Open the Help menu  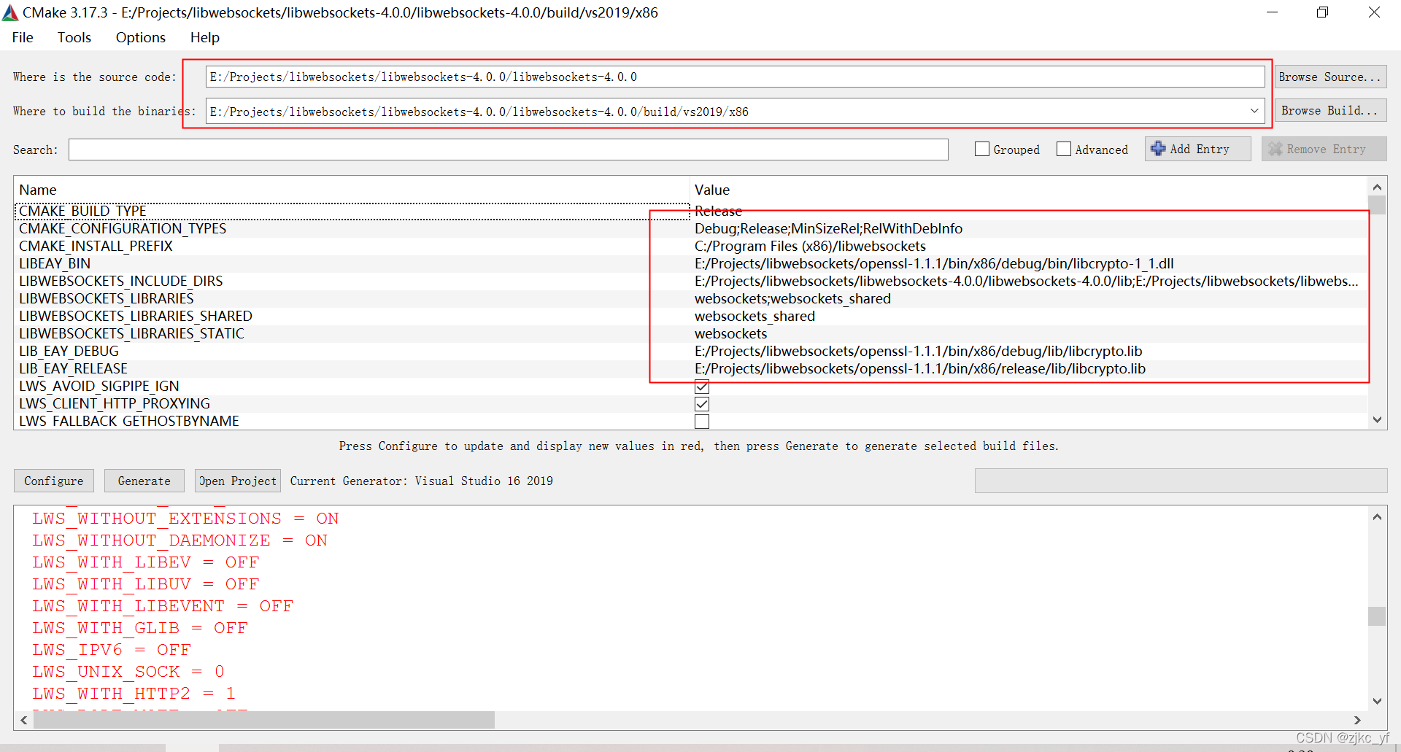tap(204, 37)
